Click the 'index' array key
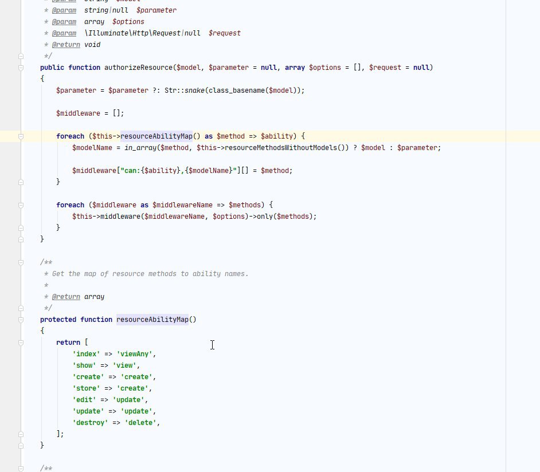 (86, 354)
